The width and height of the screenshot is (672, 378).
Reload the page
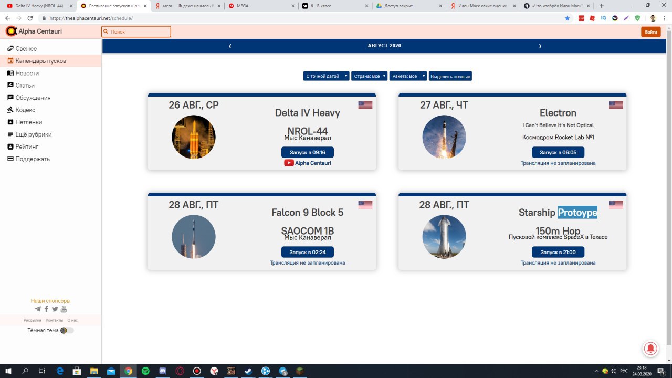click(30, 18)
